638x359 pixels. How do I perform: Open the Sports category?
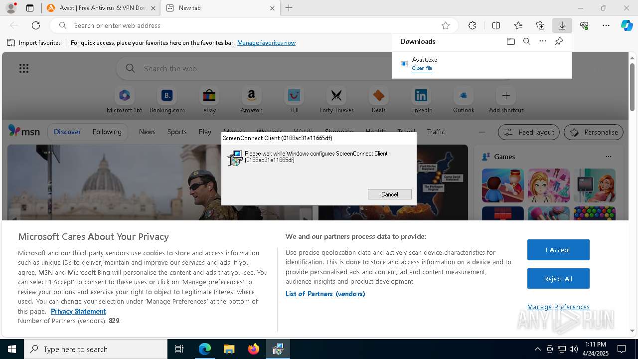coord(177,132)
